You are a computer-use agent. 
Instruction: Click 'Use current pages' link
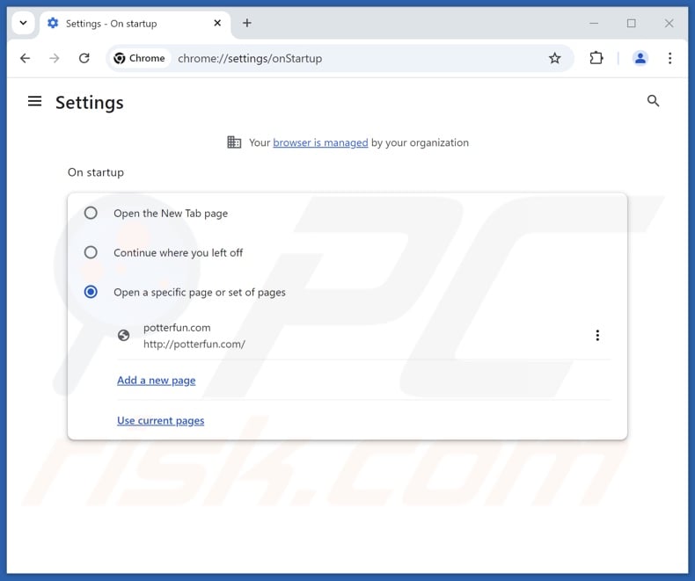[160, 420]
